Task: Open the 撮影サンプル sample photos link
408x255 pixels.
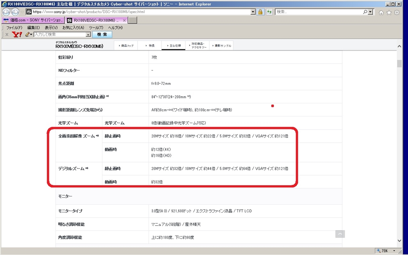Action: pos(222,45)
